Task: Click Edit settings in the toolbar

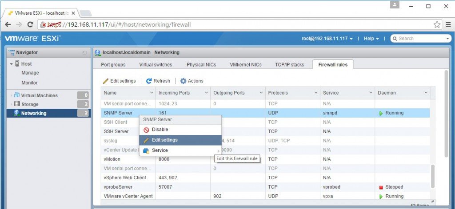Action: (x=119, y=81)
